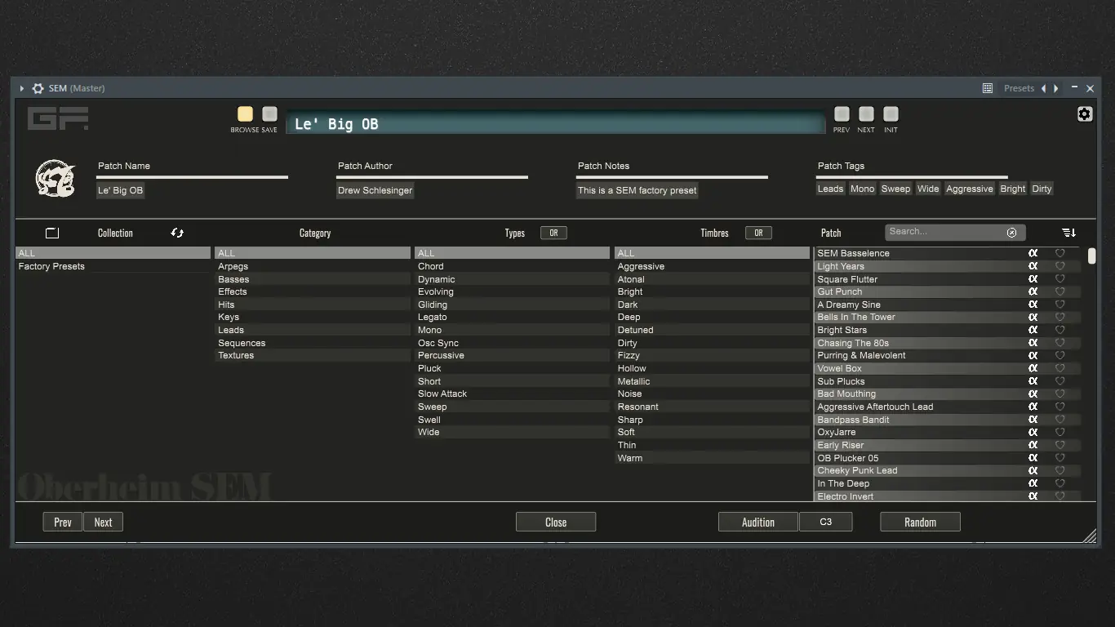The height and width of the screenshot is (627, 1115).
Task: Open the patch list sort options
Action: point(1068,233)
